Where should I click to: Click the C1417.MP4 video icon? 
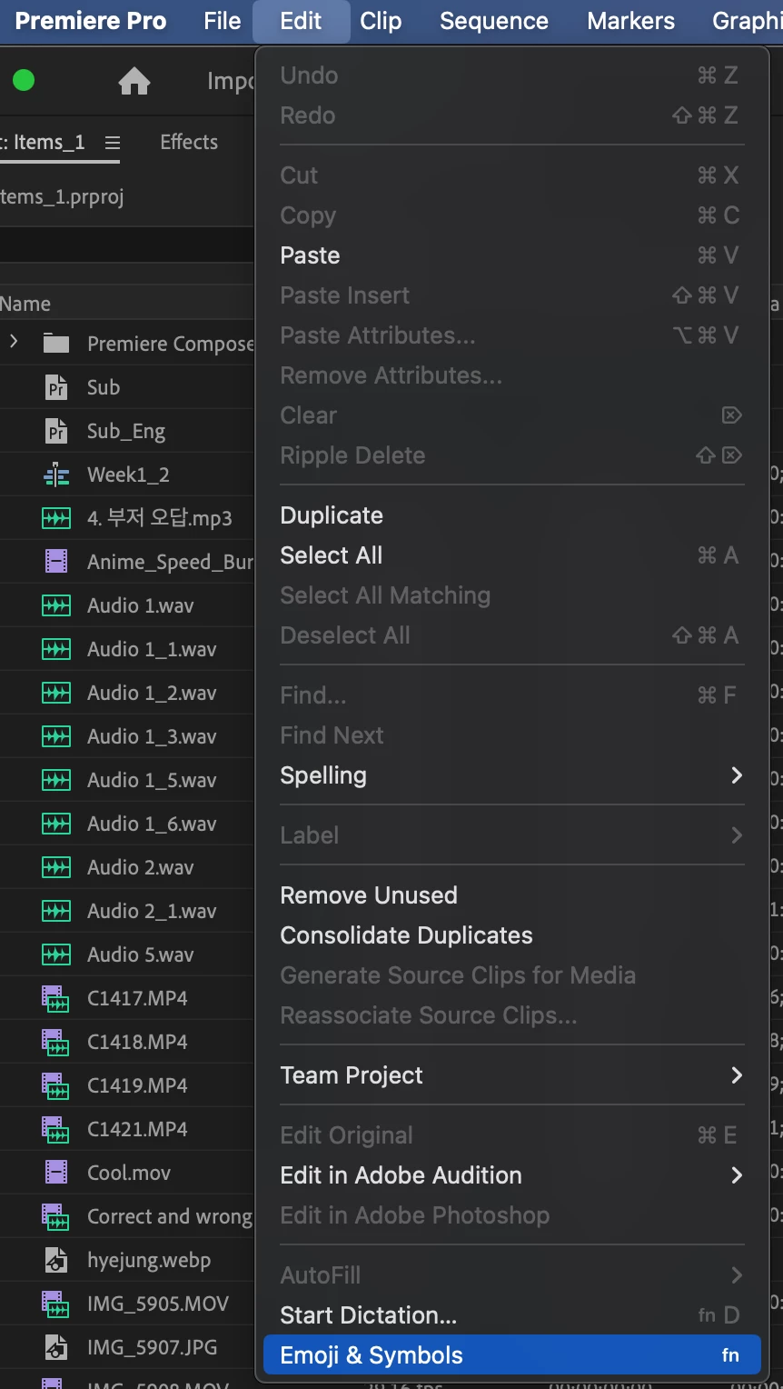pyautogui.click(x=56, y=998)
